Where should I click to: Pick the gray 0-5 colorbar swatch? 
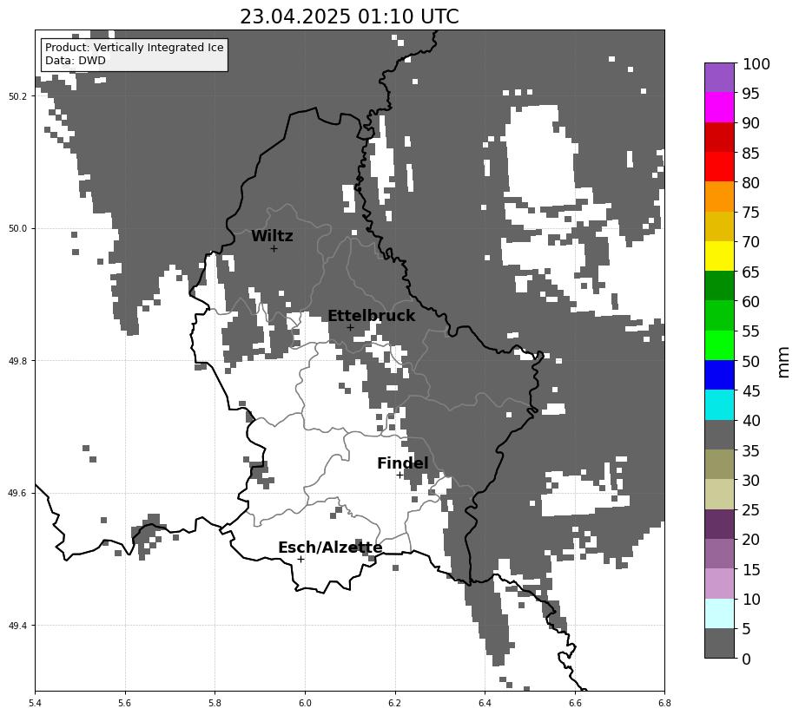(x=719, y=643)
